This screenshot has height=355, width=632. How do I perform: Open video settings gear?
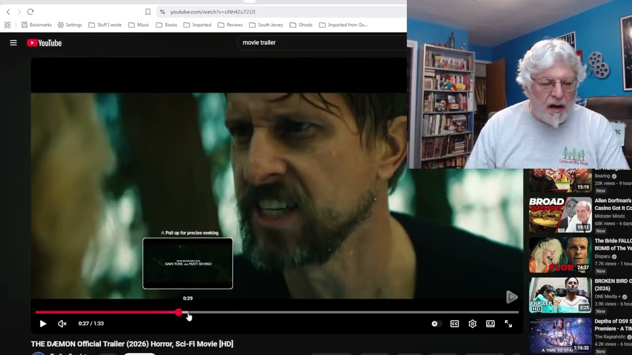[x=473, y=324]
